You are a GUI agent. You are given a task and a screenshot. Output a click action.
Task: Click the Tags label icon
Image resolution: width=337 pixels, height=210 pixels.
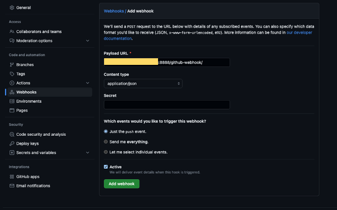(x=12, y=74)
